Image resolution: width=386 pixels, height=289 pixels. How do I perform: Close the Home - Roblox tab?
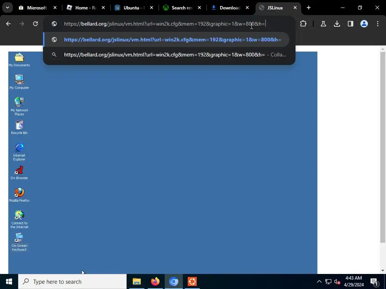point(103,8)
